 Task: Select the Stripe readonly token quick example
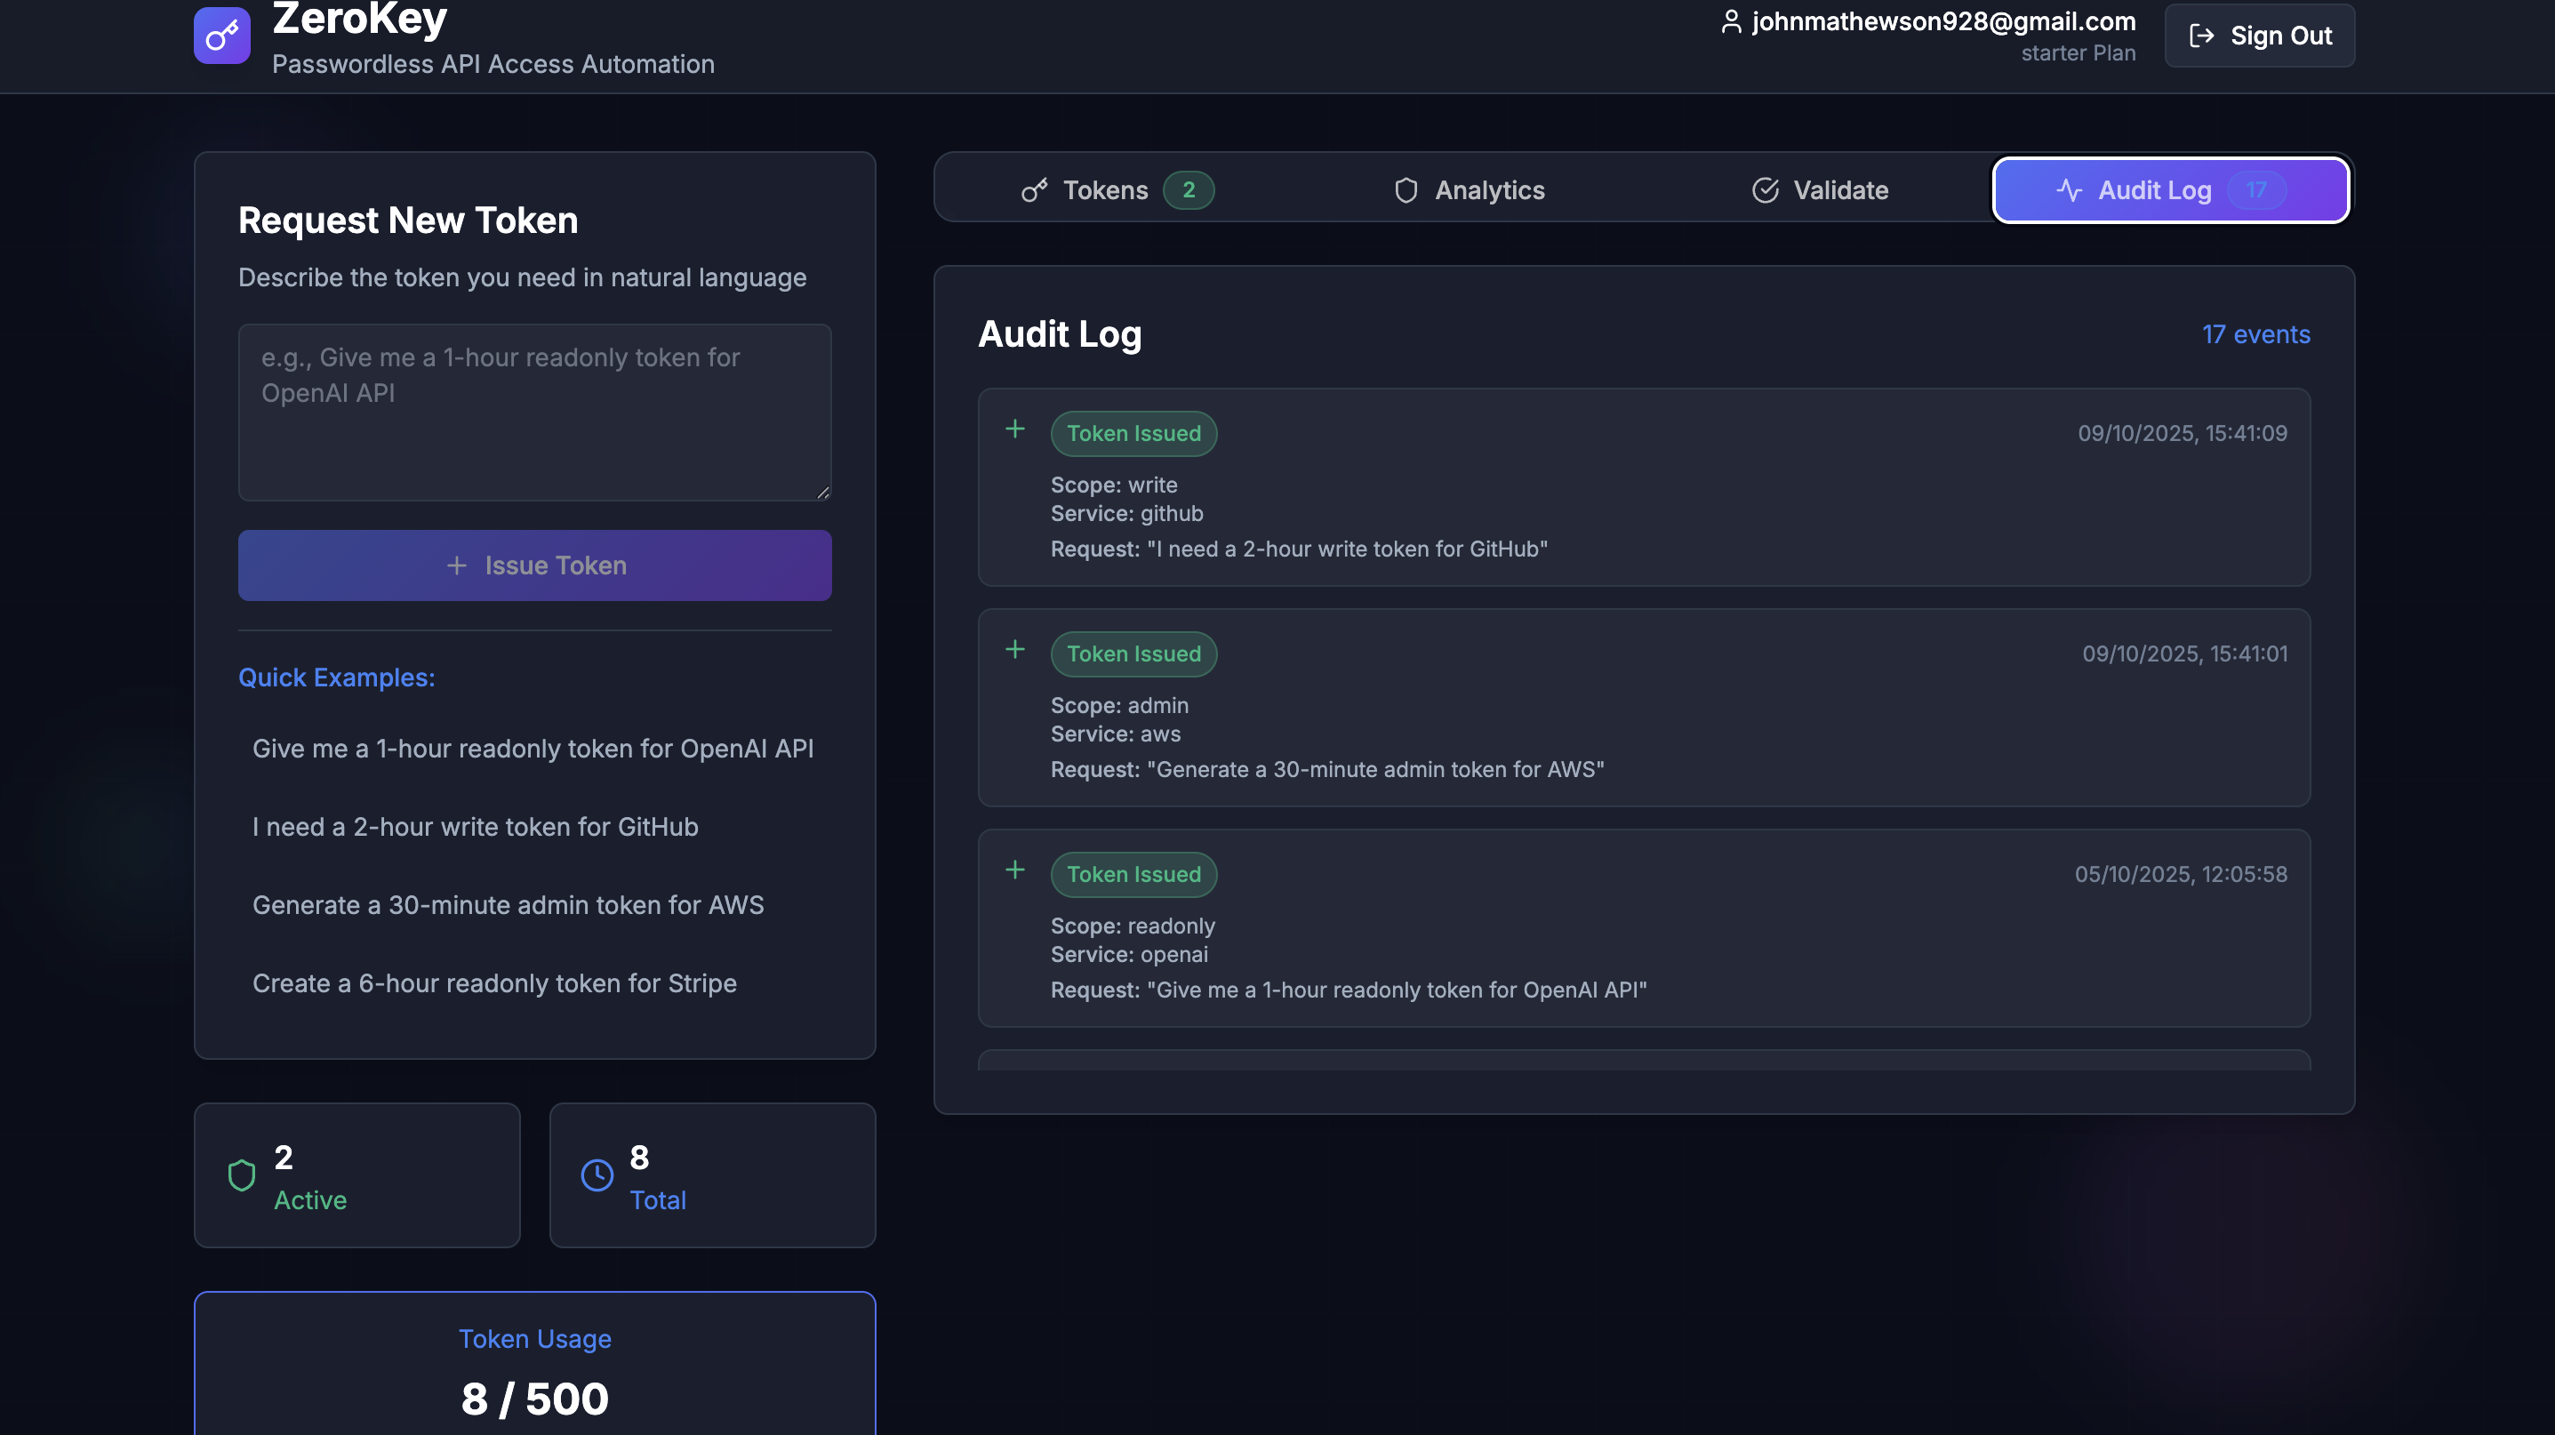(494, 983)
